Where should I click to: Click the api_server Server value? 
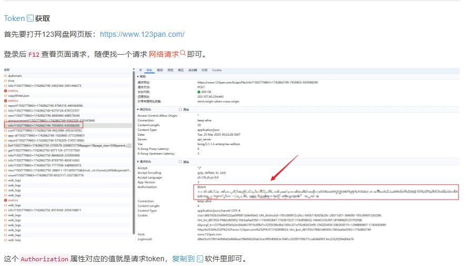point(204,139)
